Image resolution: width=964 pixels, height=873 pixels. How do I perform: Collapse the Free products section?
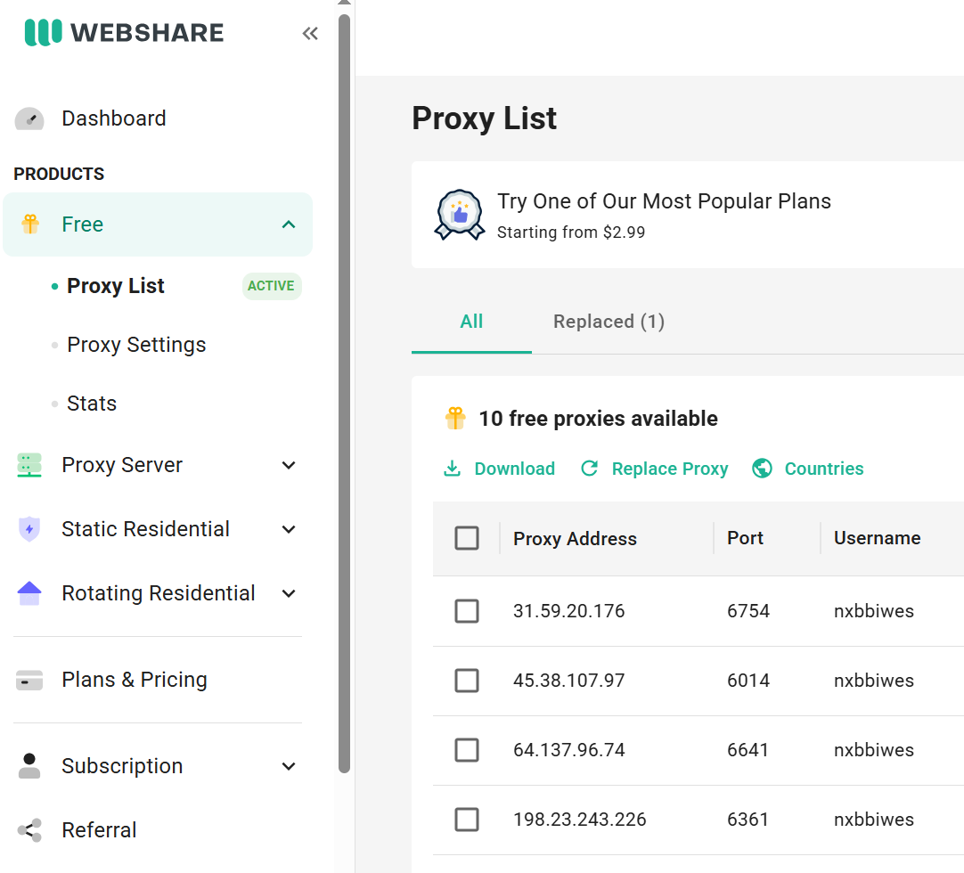(289, 224)
